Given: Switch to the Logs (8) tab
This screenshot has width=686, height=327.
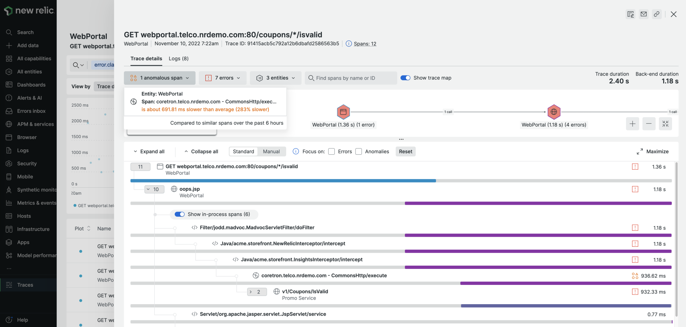Looking at the screenshot, I should [x=179, y=58].
